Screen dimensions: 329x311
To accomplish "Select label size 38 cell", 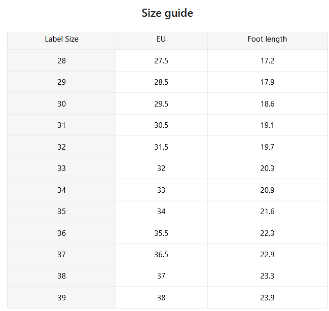I will [x=61, y=276].
